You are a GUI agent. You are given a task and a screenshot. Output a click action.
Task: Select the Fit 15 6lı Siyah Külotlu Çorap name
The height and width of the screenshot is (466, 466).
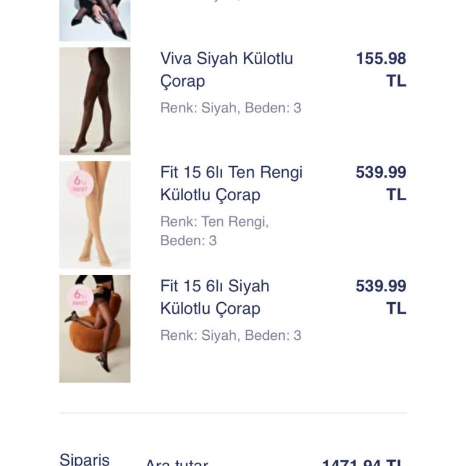point(214,297)
